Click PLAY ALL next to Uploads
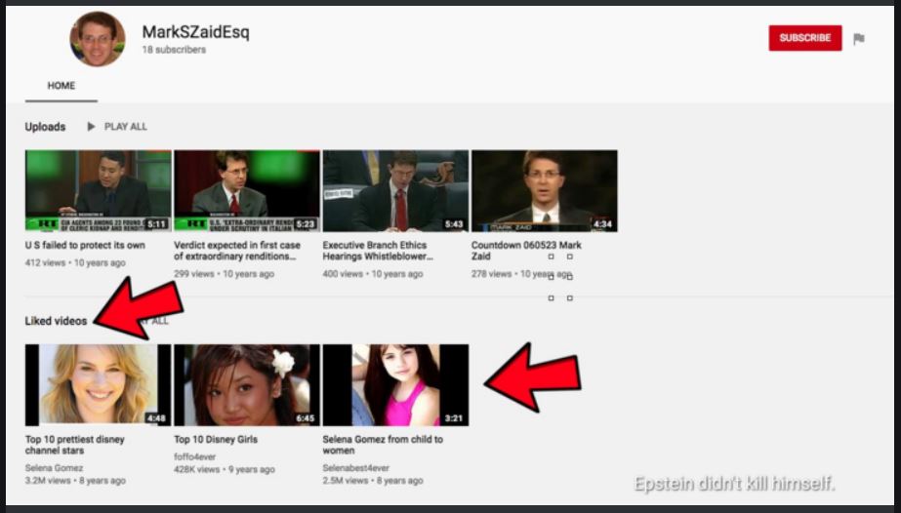 pos(125,126)
